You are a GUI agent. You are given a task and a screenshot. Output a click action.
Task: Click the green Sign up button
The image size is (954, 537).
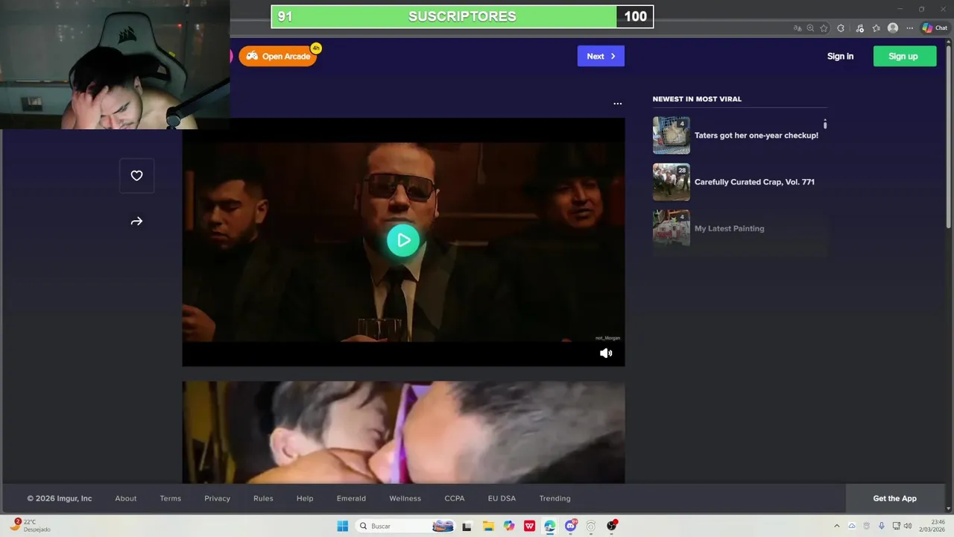[x=905, y=56]
